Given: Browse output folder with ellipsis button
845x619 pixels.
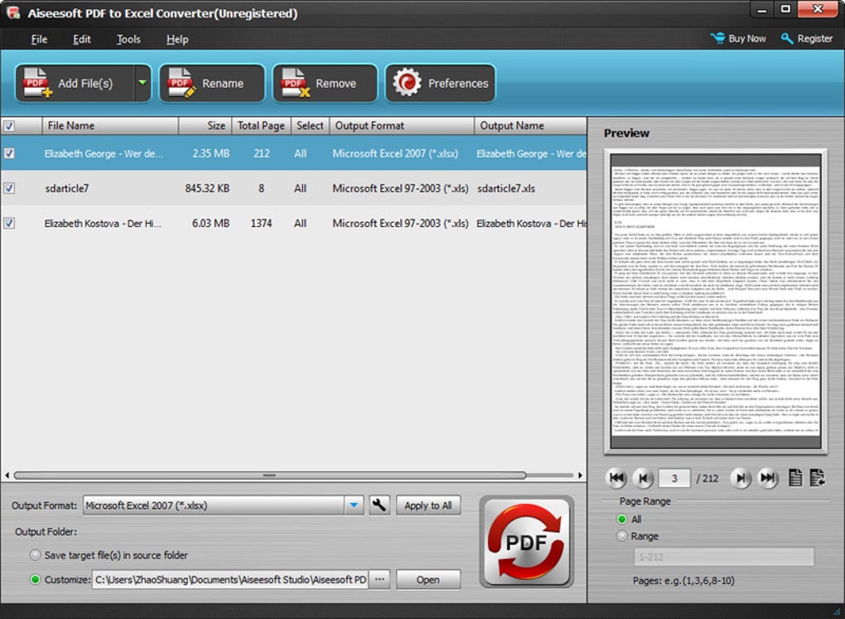Looking at the screenshot, I should click(x=379, y=579).
